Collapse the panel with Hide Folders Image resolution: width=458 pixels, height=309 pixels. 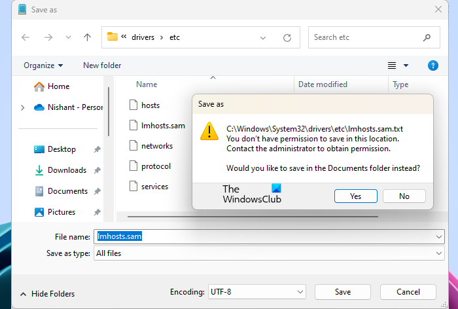[x=47, y=294]
